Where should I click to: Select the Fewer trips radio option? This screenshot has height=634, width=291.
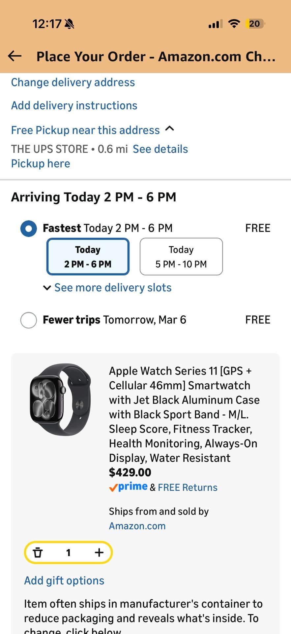[29, 320]
